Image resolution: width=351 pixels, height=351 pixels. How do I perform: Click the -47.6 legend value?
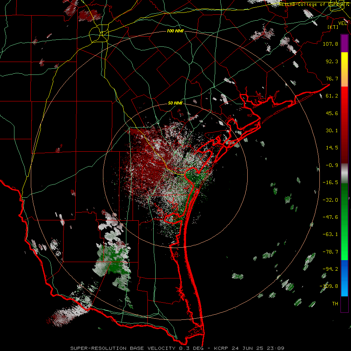point(330,217)
